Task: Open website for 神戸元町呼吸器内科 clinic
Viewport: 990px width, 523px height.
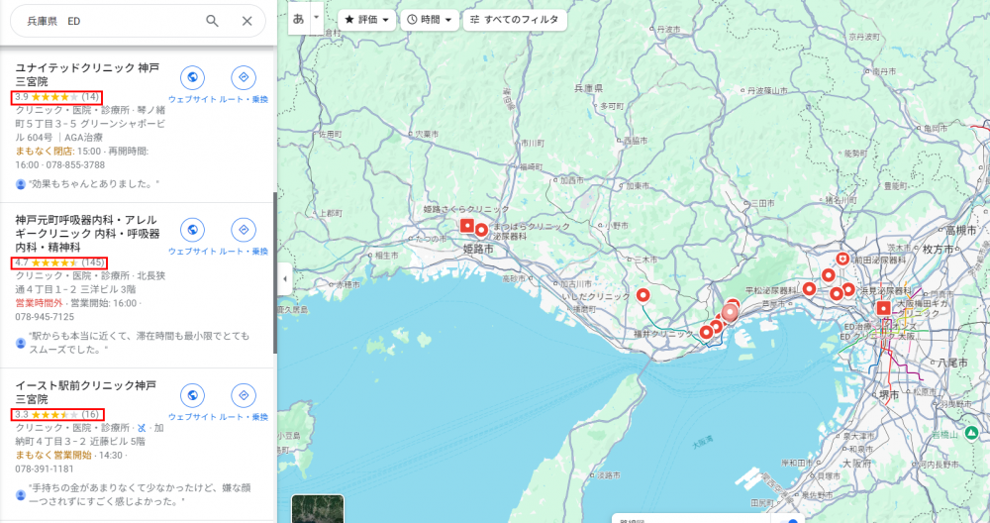Action: tap(193, 231)
